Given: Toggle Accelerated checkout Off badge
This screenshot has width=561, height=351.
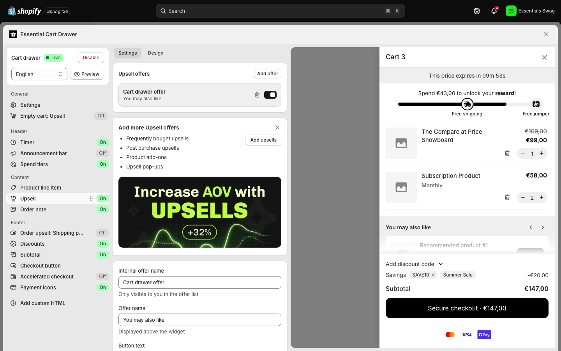Looking at the screenshot, I should [x=102, y=277].
